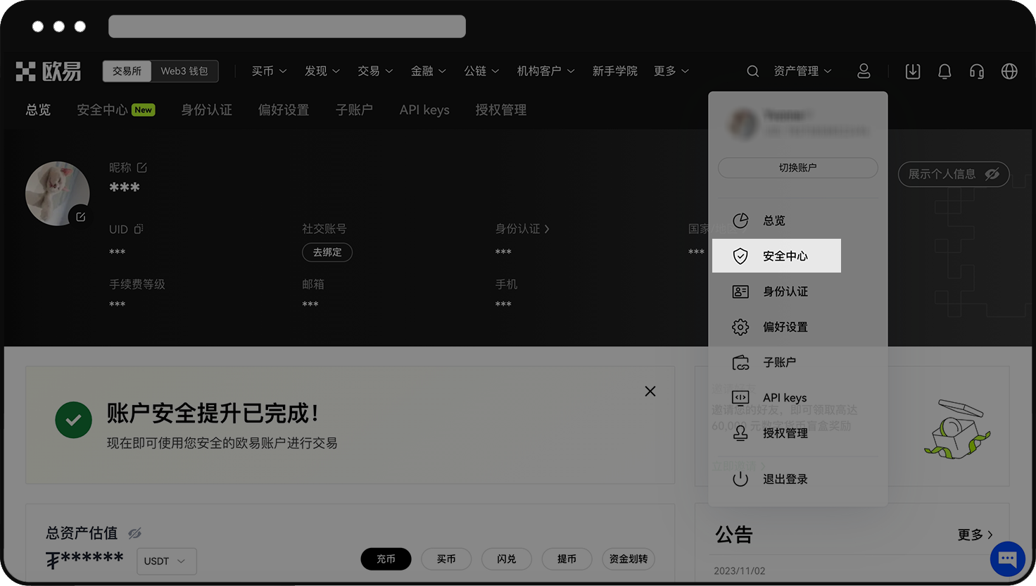Contact support via the headset icon
Screen dimensions: 1036x586
click(x=976, y=70)
